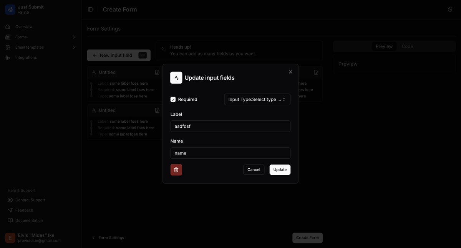Click the Email templates icon
The height and width of the screenshot is (248, 461).
(x=8, y=47)
